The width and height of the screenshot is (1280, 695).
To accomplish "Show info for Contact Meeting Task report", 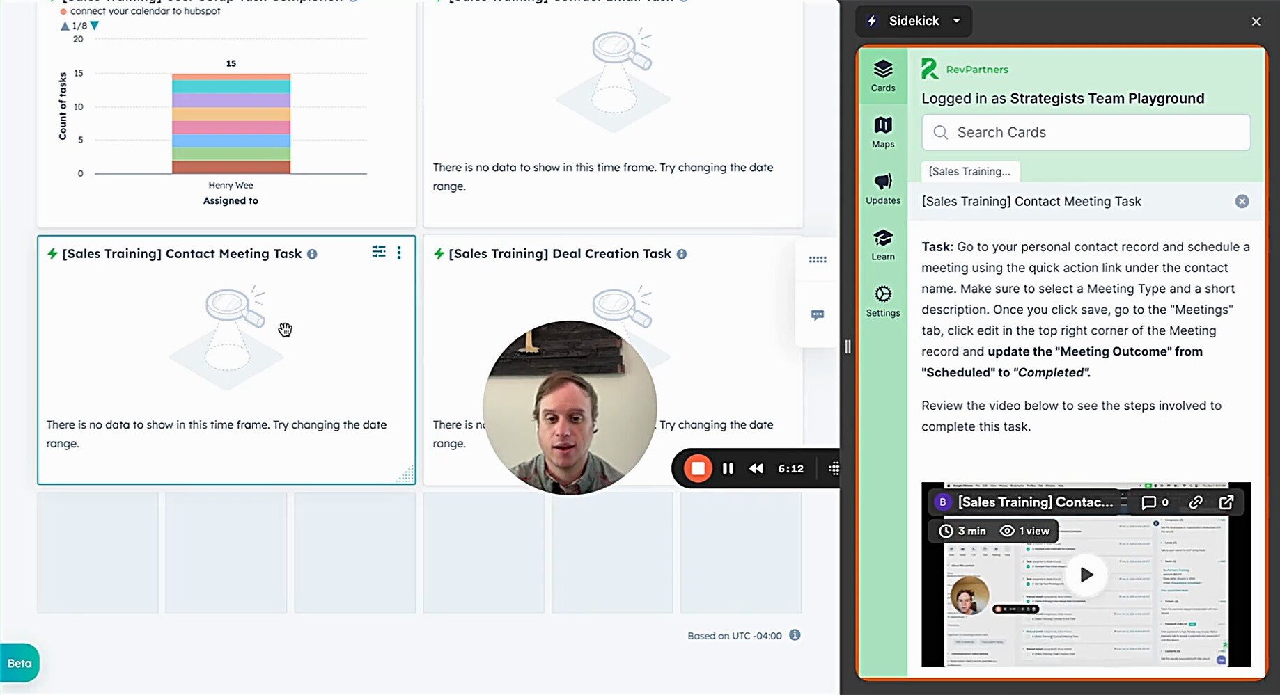I will [x=312, y=254].
